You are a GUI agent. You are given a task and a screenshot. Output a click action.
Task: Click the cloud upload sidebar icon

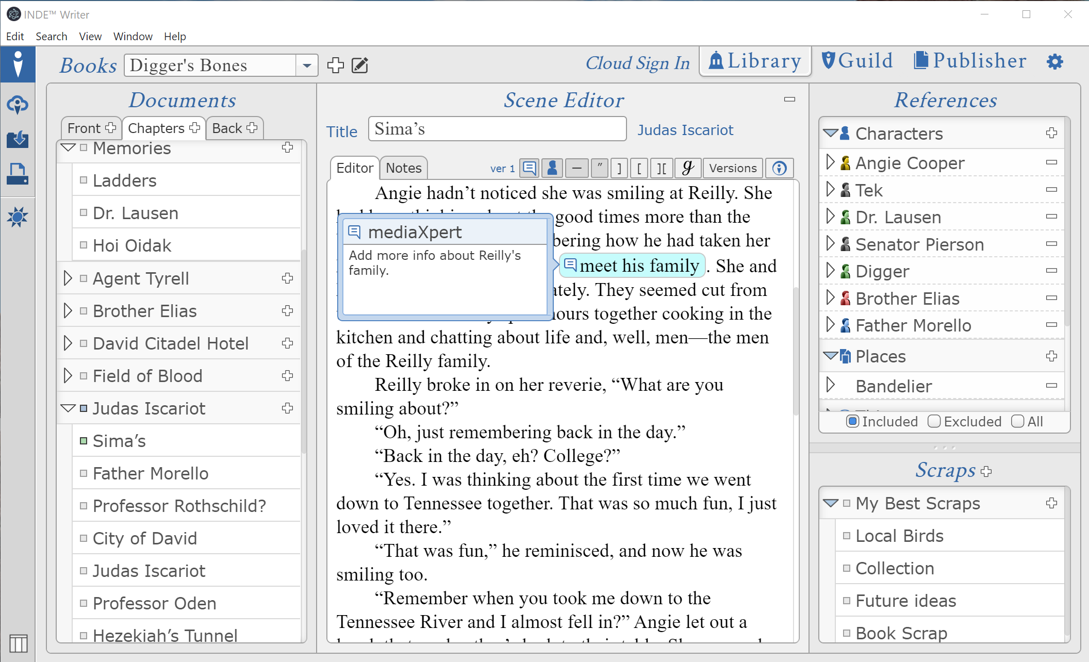pyautogui.click(x=18, y=105)
